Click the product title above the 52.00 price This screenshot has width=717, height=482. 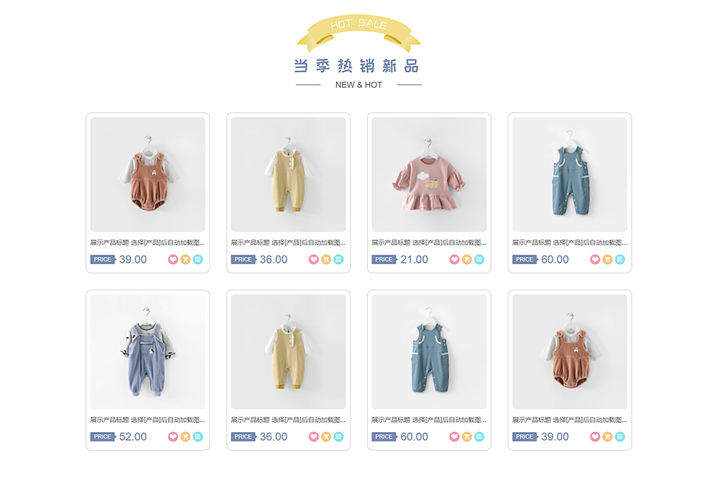(x=148, y=420)
